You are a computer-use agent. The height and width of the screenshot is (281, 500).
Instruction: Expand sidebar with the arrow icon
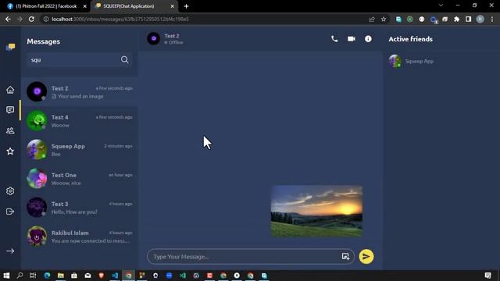[10, 251]
